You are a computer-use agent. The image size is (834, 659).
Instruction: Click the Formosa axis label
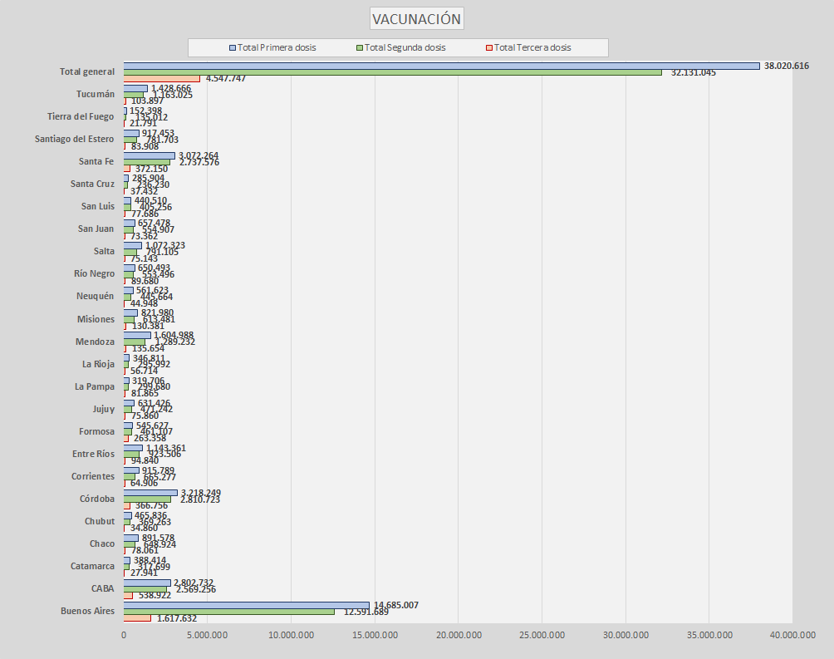tap(96, 431)
